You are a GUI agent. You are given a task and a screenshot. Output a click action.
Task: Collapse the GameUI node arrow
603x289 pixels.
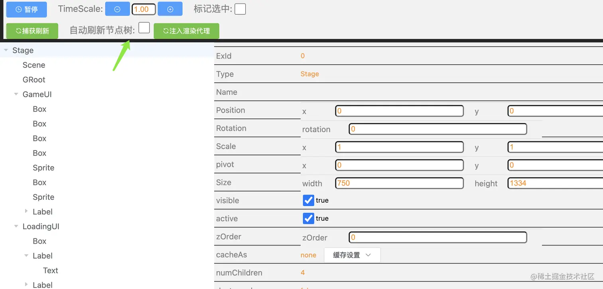click(16, 94)
